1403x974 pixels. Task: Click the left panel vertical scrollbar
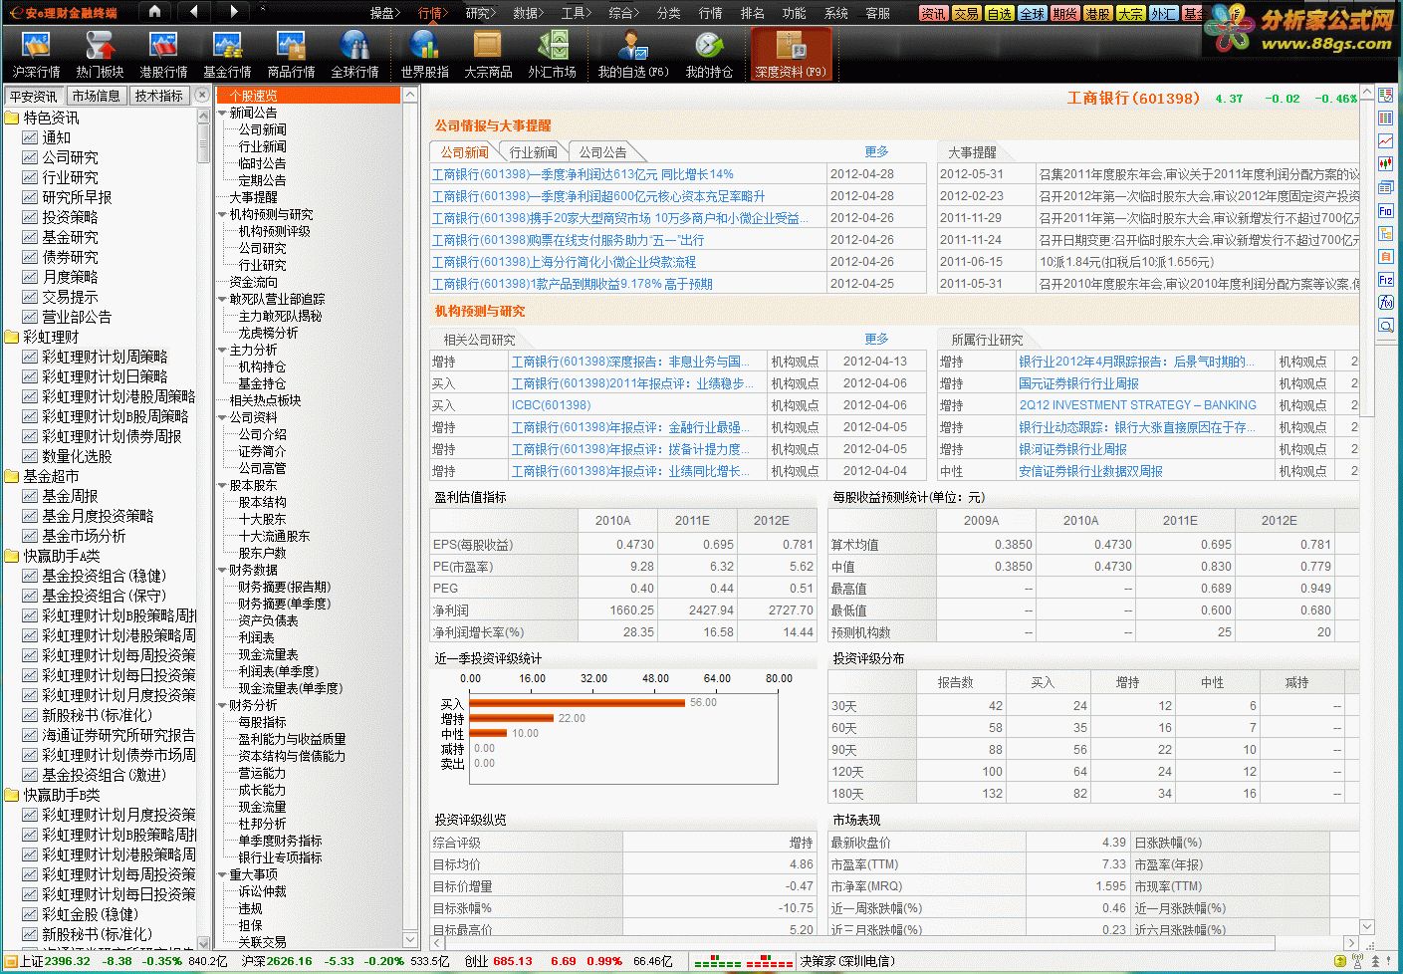pos(204,528)
